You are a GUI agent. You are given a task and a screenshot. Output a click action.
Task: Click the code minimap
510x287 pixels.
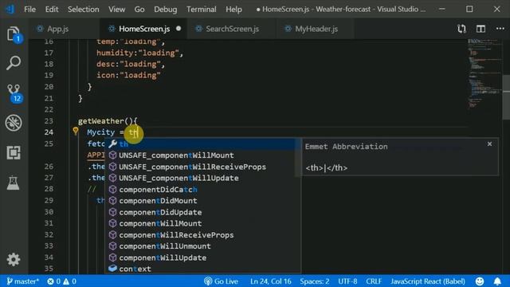click(x=484, y=74)
